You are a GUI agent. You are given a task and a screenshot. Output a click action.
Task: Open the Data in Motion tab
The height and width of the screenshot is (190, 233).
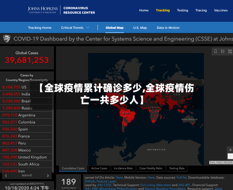coord(168,27)
